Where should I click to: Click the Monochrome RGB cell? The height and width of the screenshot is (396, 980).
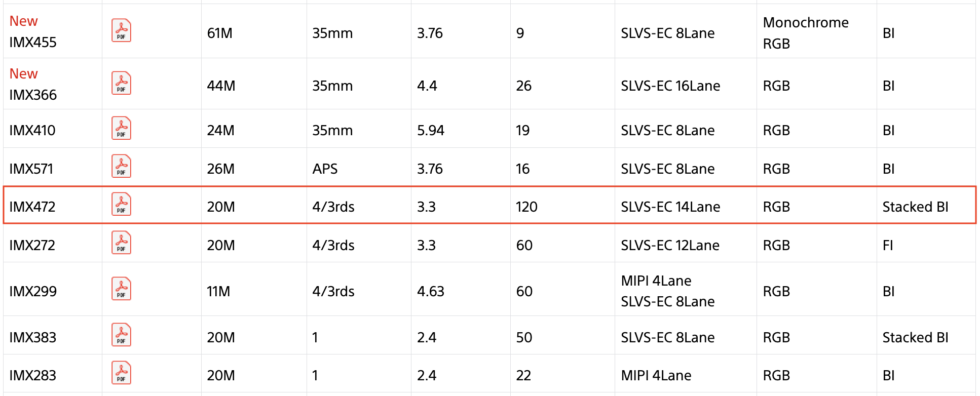coord(805,33)
